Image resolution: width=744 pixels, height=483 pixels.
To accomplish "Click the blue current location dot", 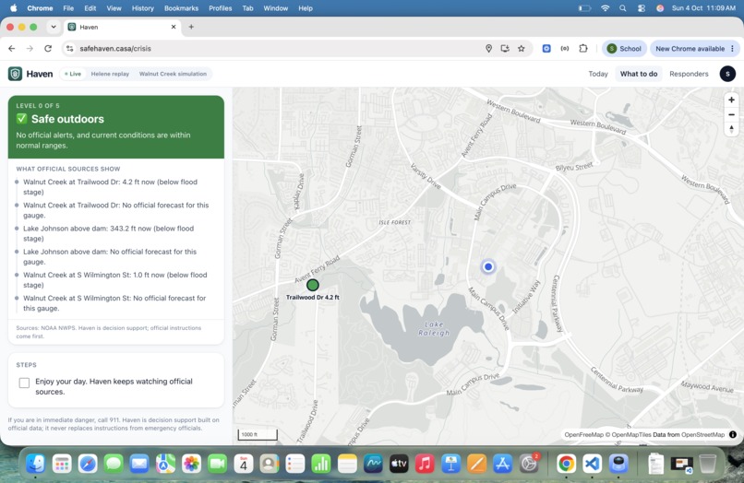I will (x=487, y=267).
